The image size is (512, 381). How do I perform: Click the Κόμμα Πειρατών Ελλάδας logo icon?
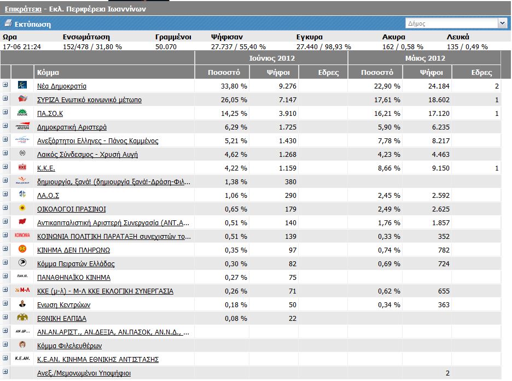pyautogui.click(x=22, y=263)
